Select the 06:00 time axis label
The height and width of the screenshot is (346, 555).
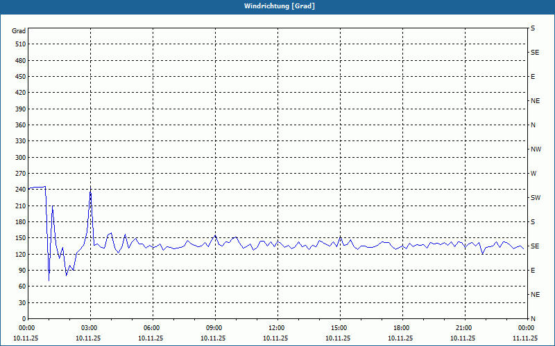pos(153,328)
